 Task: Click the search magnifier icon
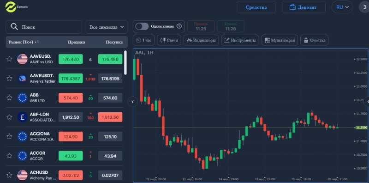tap(14, 27)
